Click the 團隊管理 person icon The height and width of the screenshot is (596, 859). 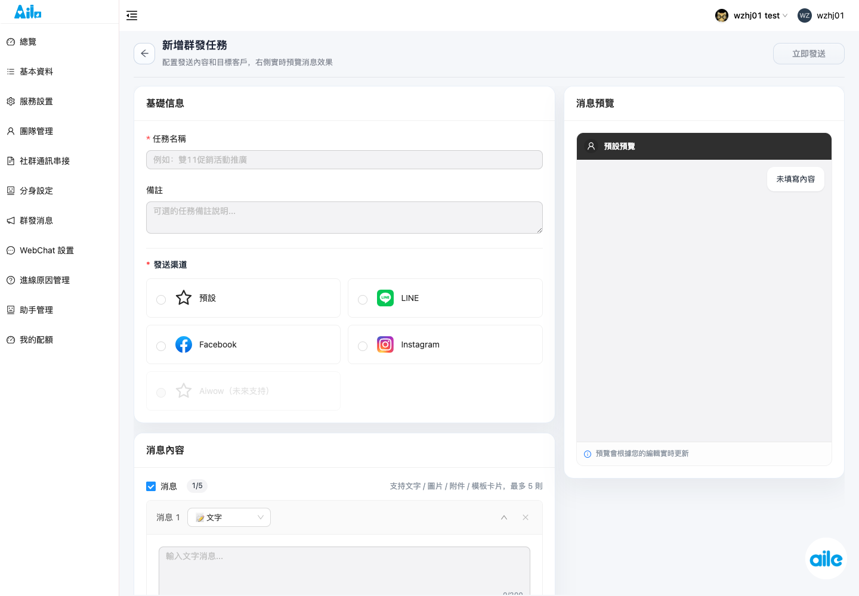click(x=11, y=131)
